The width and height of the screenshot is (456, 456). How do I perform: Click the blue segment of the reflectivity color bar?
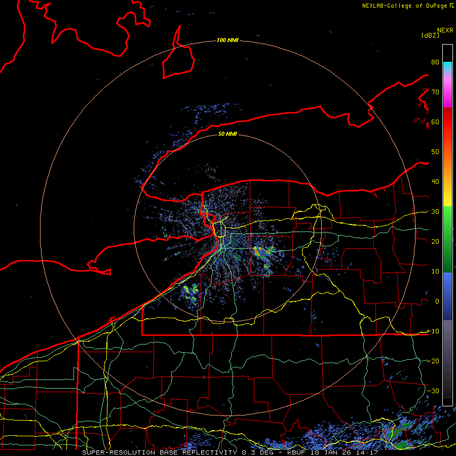pos(447,296)
